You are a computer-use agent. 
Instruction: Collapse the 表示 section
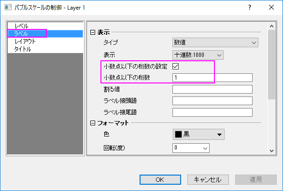pyautogui.click(x=93, y=32)
